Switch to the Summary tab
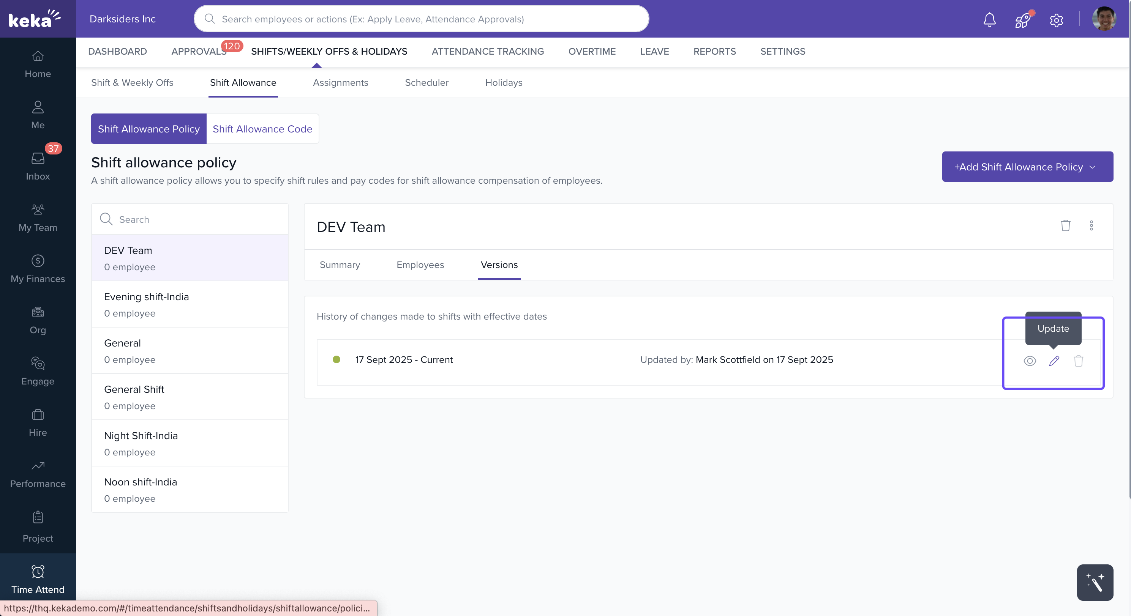The height and width of the screenshot is (616, 1131). coord(340,265)
